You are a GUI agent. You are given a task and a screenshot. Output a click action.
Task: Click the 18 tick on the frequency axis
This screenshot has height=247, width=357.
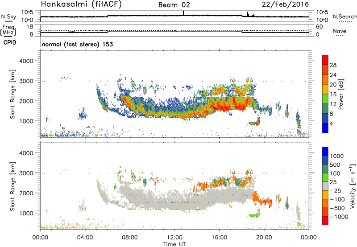pos(30,27)
